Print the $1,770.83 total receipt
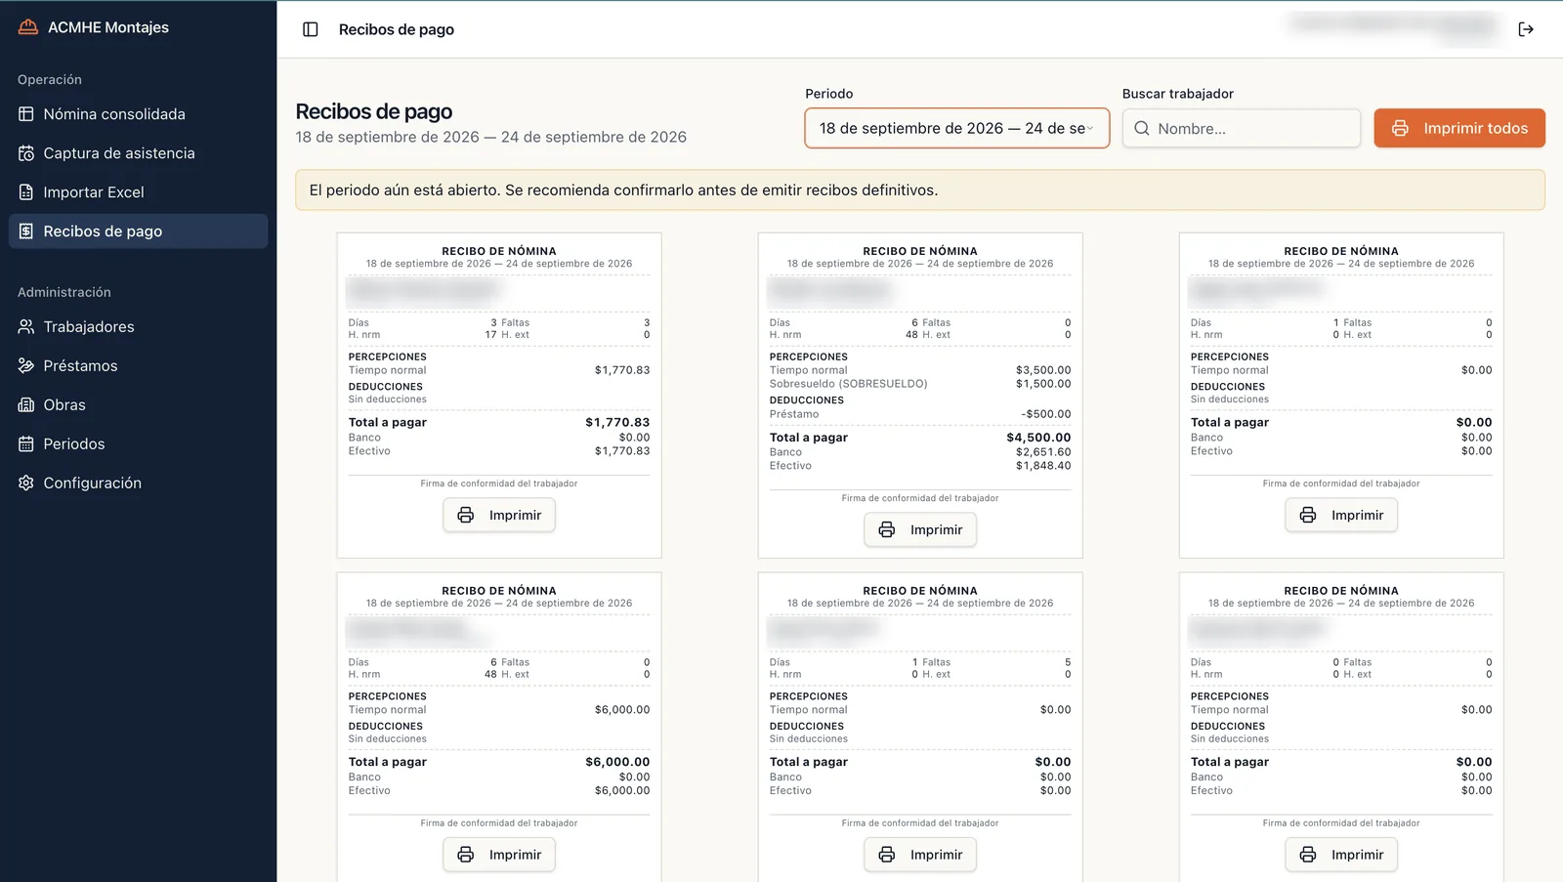This screenshot has height=882, width=1563. pos(499,515)
